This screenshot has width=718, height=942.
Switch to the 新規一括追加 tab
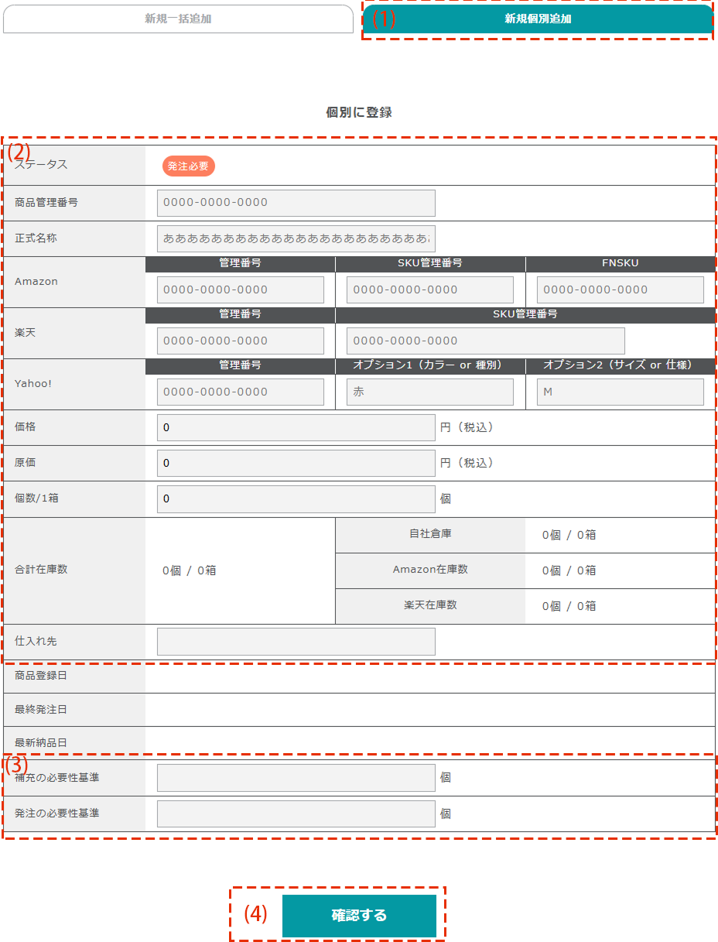[178, 19]
